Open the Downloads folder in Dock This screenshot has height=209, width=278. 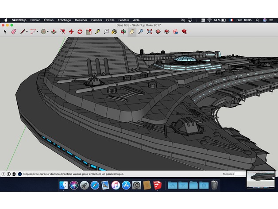(x=204, y=185)
